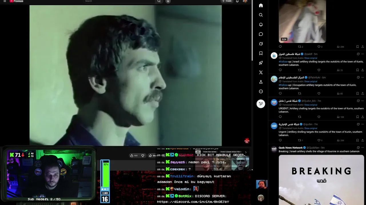Open more menu on @Qudsn_Brk tweet
This screenshot has height=205, width=366.
tap(363, 101)
